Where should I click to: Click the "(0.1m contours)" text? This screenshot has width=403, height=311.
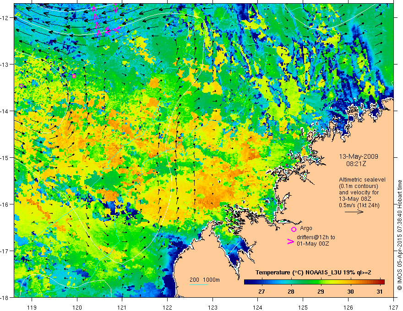359,186
